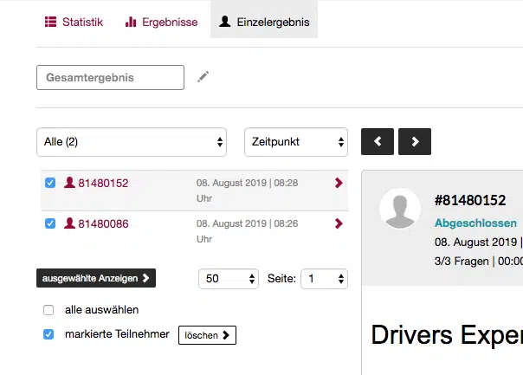This screenshot has height=375, width=523.
Task: Uncheck the markierte Teilnehmer checkbox
Action: (x=48, y=334)
